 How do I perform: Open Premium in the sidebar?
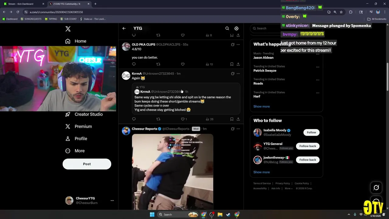pos(79,127)
